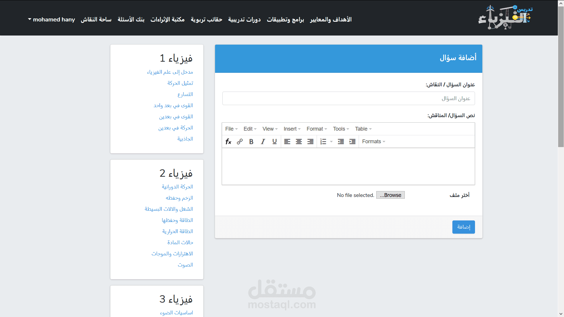564x317 pixels.
Task: Expand numbered list style arrow
Action: [331, 141]
